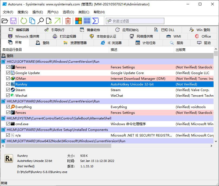Viewport: 219px width, 186px height.
Task: Click the Open file toolbar icon
Action: pyautogui.click(x=5, y=21)
